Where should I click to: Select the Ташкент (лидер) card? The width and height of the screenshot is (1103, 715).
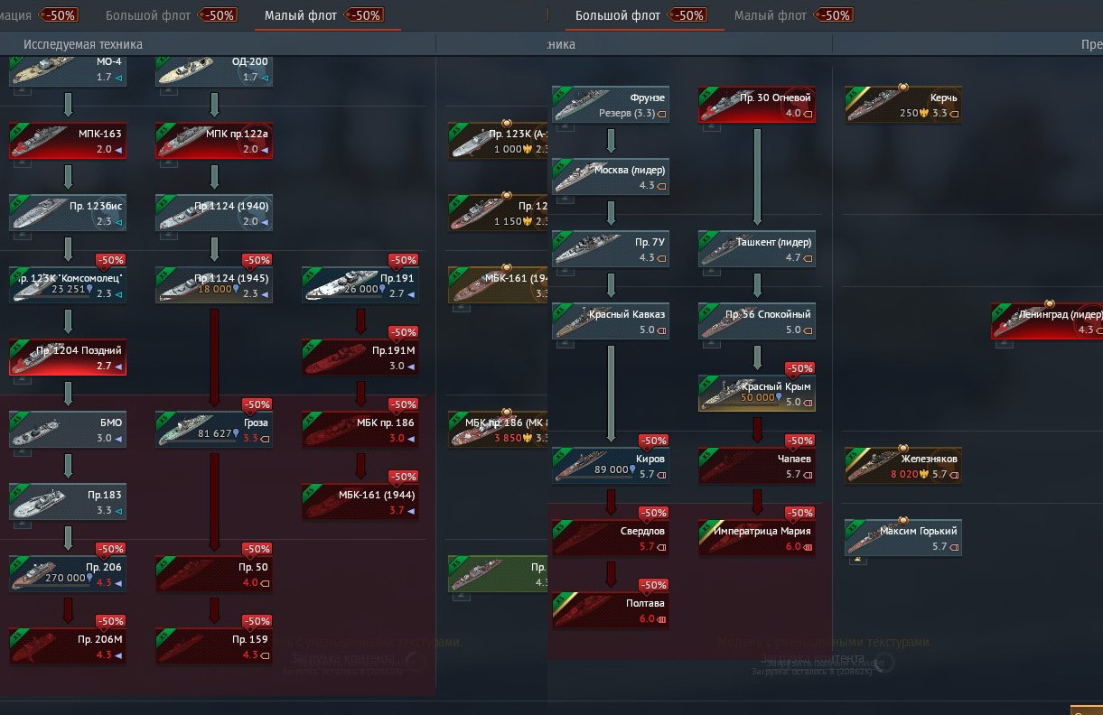click(x=757, y=249)
